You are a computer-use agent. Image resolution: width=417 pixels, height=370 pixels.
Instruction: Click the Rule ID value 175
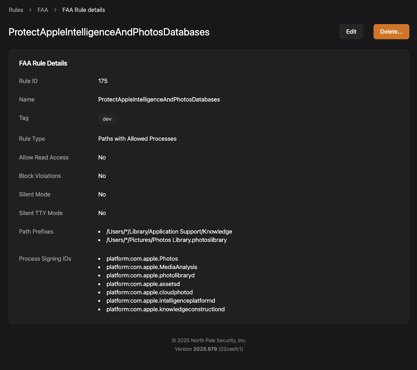103,81
